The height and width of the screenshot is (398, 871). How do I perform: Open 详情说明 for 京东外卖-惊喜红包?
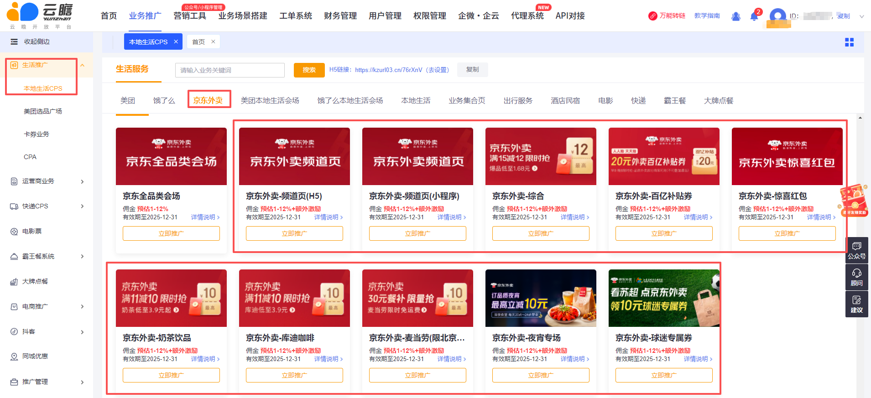click(x=821, y=217)
